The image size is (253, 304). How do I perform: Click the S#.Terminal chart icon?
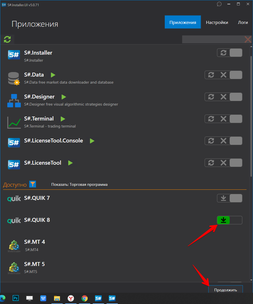pos(14,123)
